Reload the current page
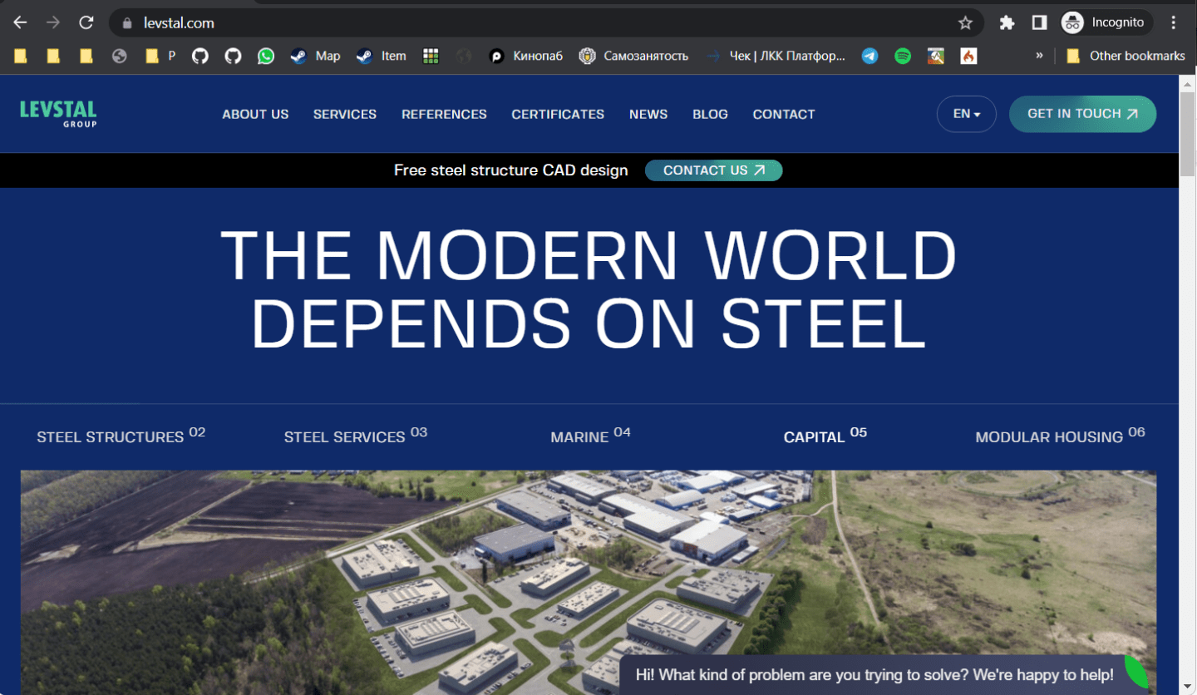 [86, 22]
